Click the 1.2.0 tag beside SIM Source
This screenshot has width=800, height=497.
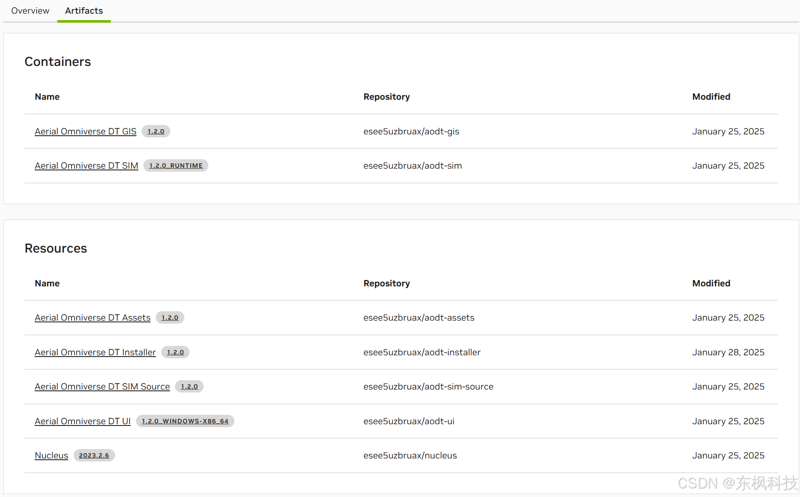[x=189, y=387]
